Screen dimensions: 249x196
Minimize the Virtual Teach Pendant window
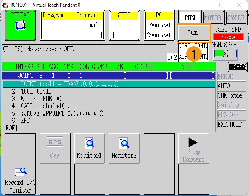point(204,5)
